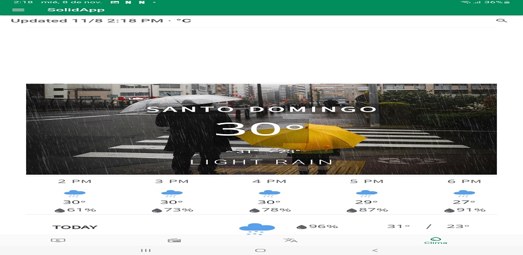Open the translate tab
Screen dimensions: 523x255
pos(290,240)
